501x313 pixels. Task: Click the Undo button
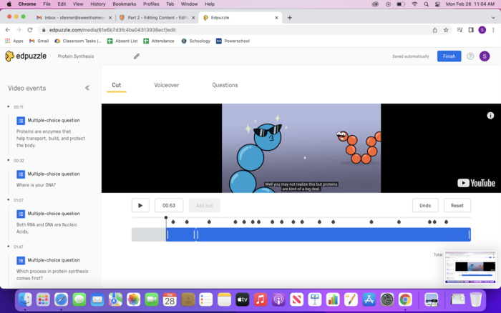425,206
